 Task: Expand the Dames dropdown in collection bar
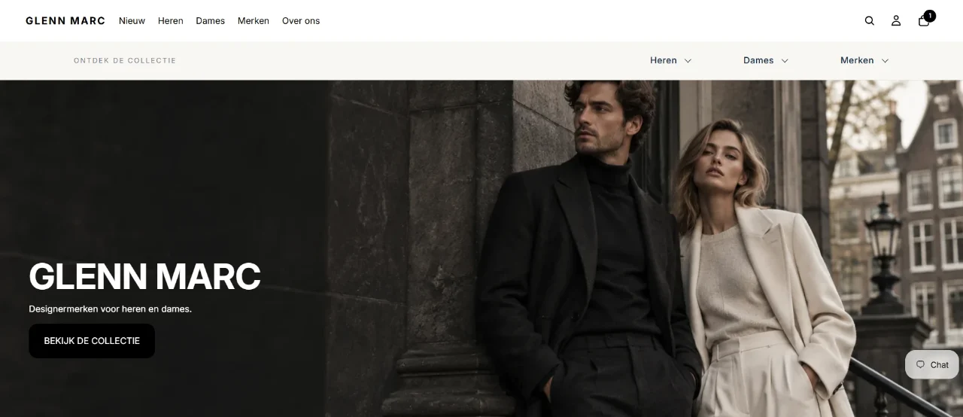[765, 60]
